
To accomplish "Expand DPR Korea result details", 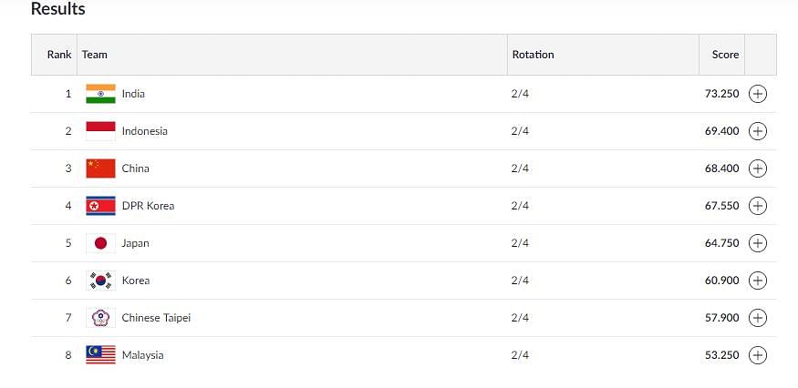I will (x=757, y=206).
